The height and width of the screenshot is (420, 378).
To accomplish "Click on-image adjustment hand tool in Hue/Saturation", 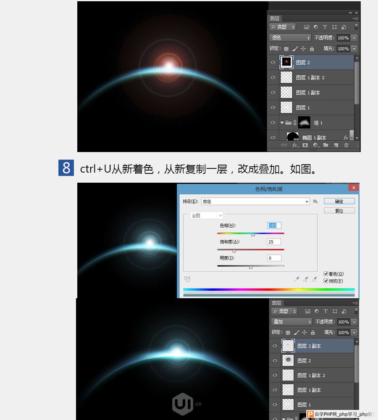I will pyautogui.click(x=187, y=279).
